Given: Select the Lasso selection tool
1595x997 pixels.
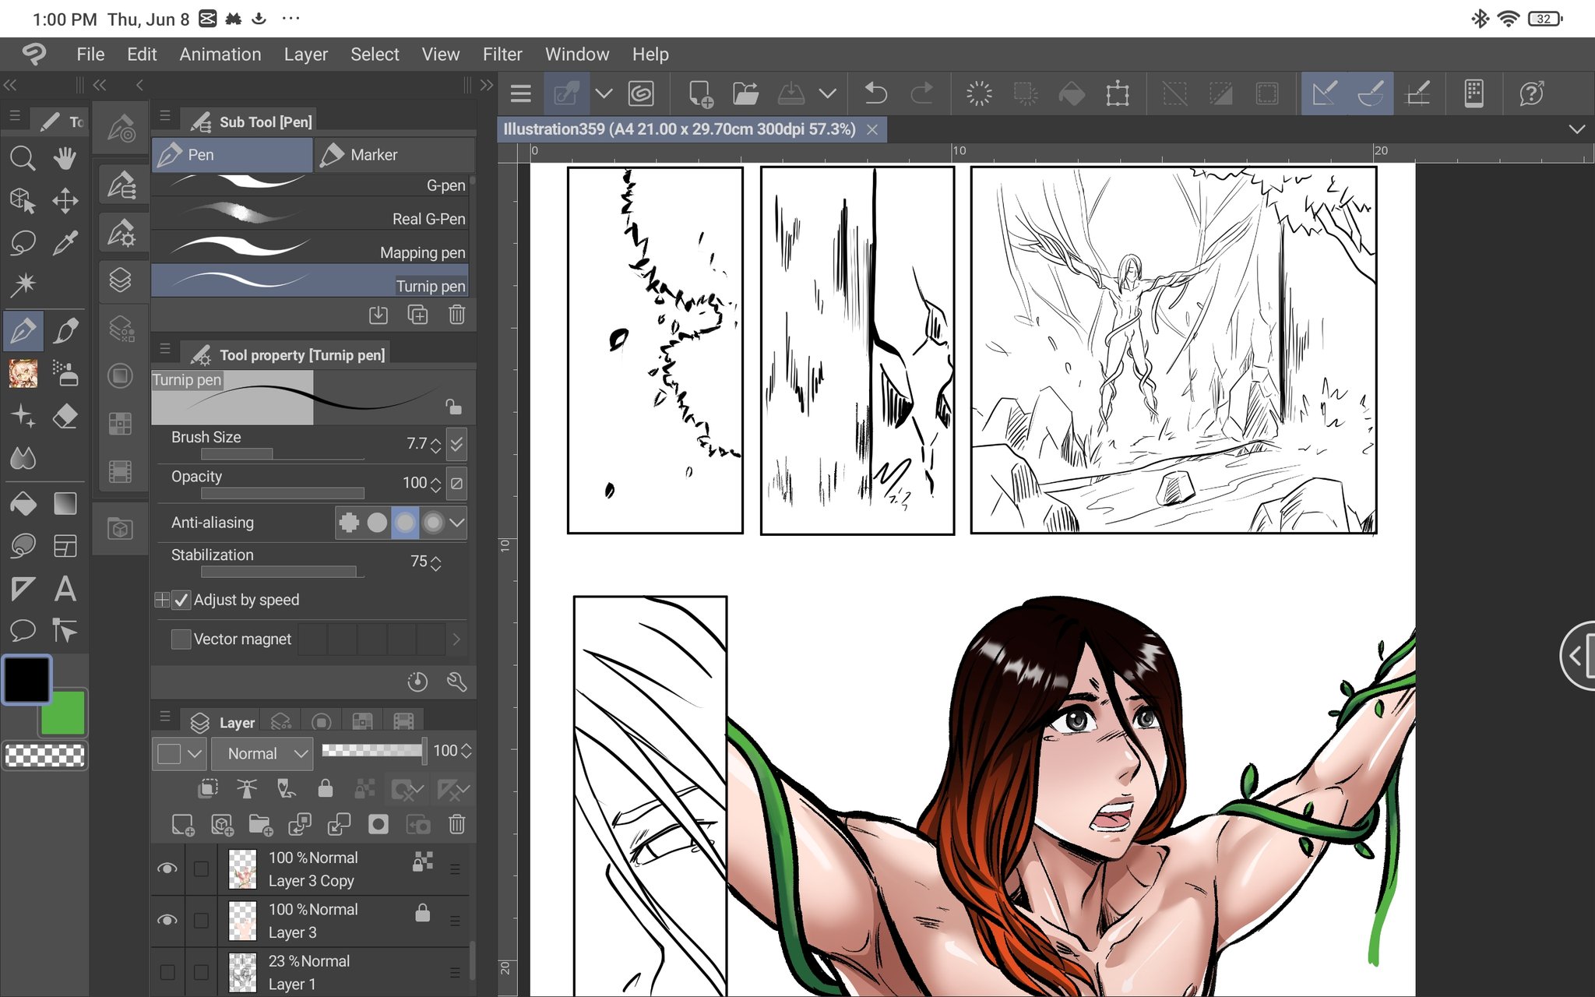Looking at the screenshot, I should [x=23, y=242].
